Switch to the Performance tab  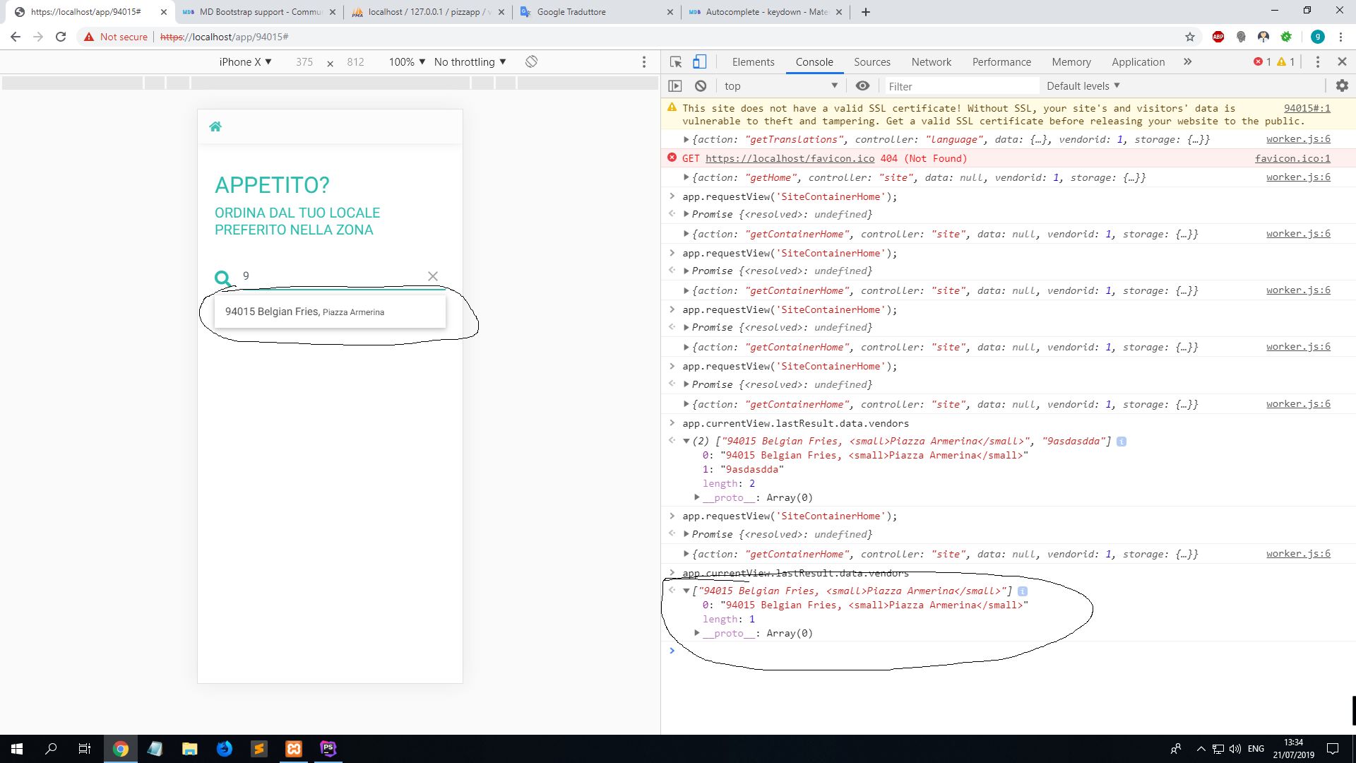click(1001, 62)
